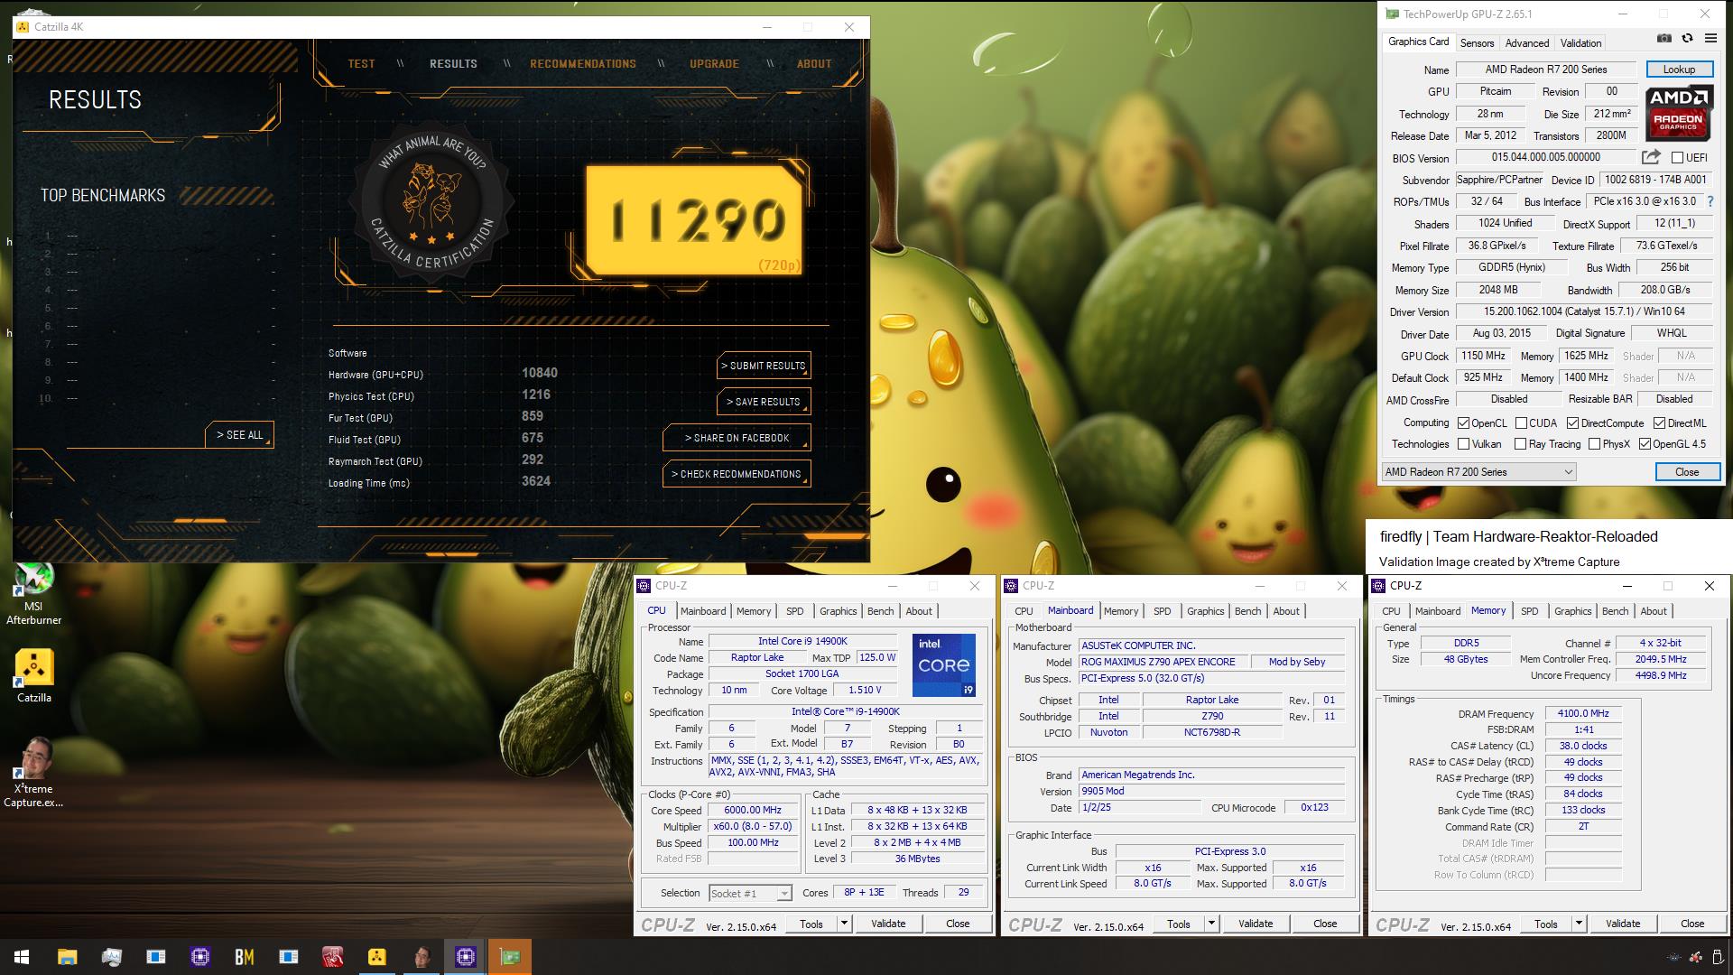The height and width of the screenshot is (975, 1733).
Task: Open the Catzilla desktop shortcut
Action: tap(33, 676)
